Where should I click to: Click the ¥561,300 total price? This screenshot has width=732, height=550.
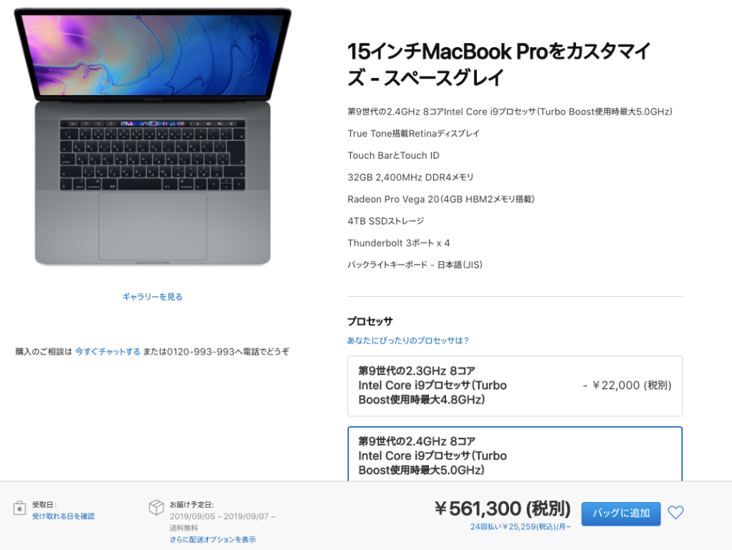click(x=503, y=509)
